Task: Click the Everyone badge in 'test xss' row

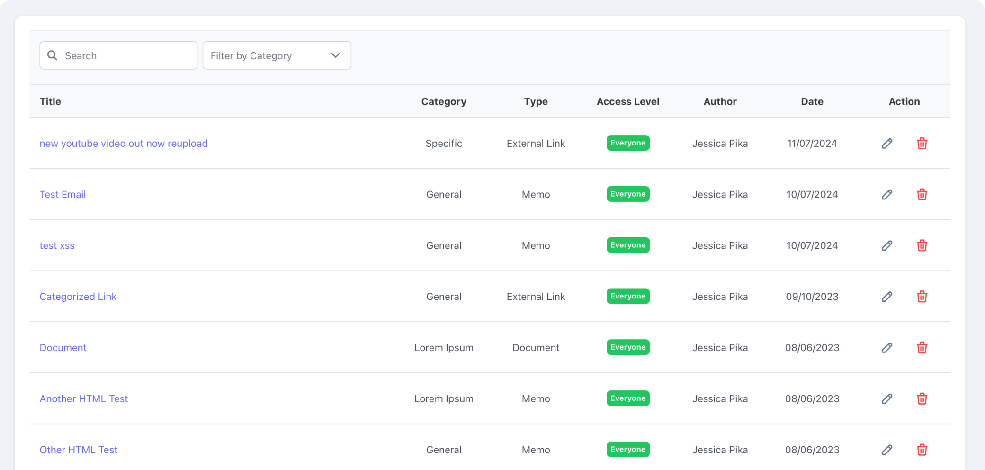Action: (x=628, y=245)
